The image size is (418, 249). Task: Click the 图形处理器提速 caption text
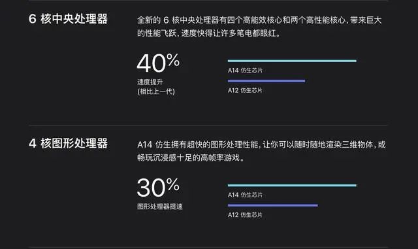pos(160,207)
